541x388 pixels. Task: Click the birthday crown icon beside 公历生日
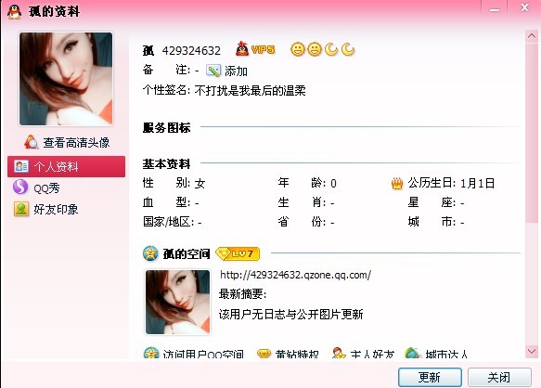point(397,183)
